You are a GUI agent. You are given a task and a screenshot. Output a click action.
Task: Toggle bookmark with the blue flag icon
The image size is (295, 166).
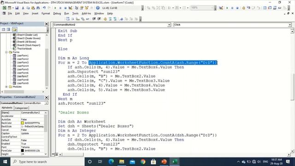tap(121, 19)
